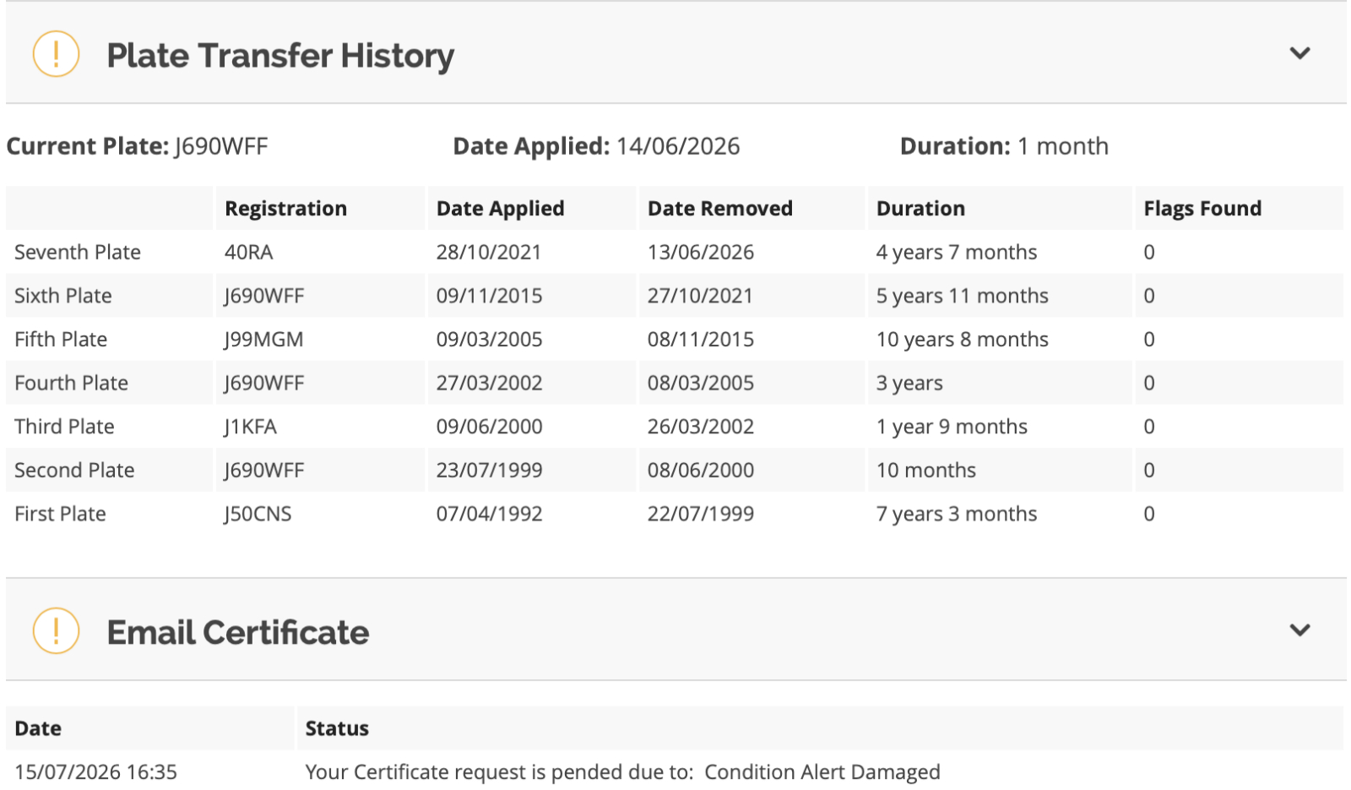Click the Plate Transfer History warning icon
Viewport: 1351px width, 790px height.
(56, 53)
